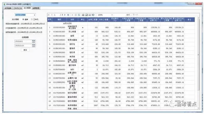Viewport: 204px width, 114px height.
Task: Select the 实心砖墙 name cell
Action: (x=72, y=32)
